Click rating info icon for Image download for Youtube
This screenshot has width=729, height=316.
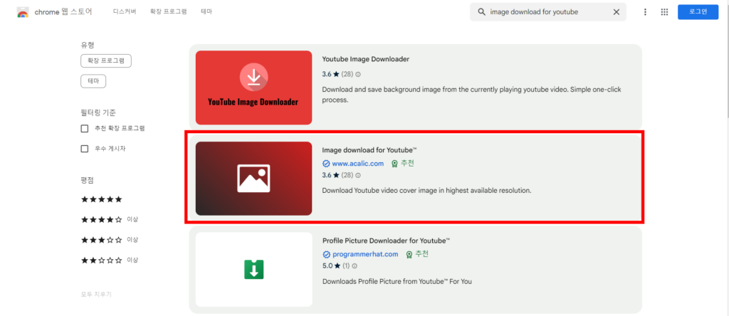coord(358,175)
